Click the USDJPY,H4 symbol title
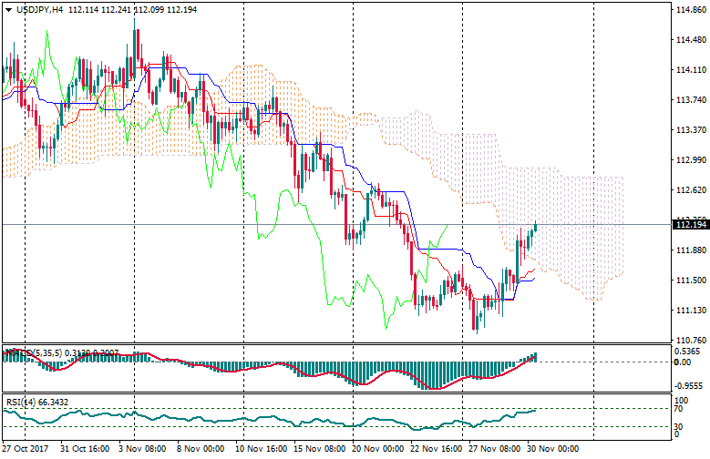Image resolution: width=710 pixels, height=459 pixels. [43, 9]
